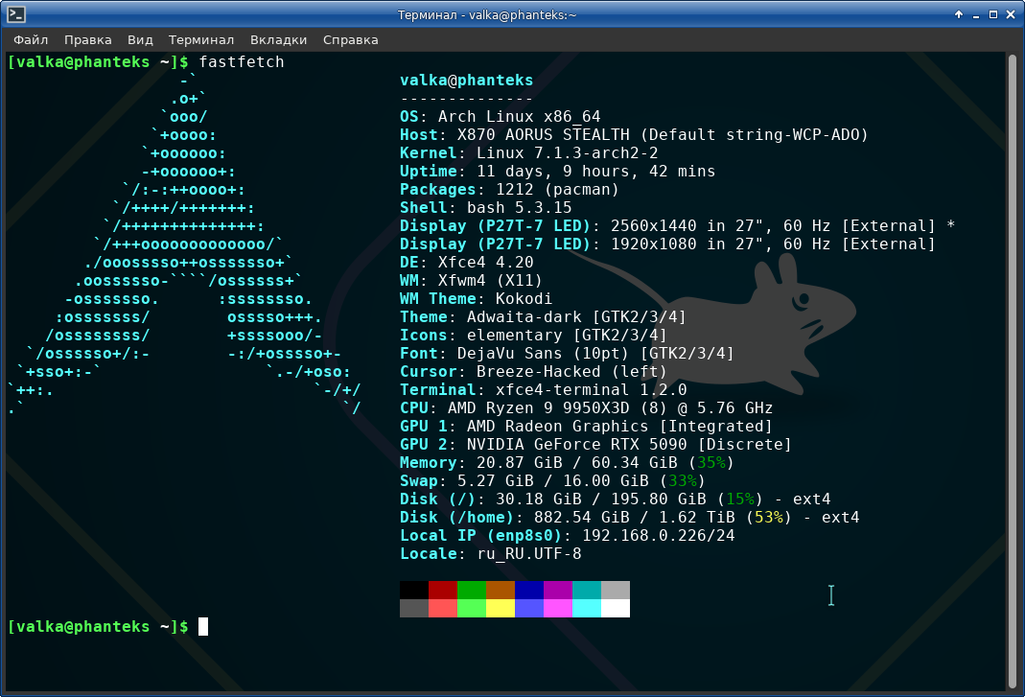The width and height of the screenshot is (1025, 697).
Task: Click the bright blue color block
Action: [529, 608]
